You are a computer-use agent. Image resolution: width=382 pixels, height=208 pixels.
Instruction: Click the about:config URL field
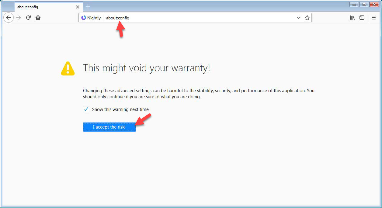point(198,18)
